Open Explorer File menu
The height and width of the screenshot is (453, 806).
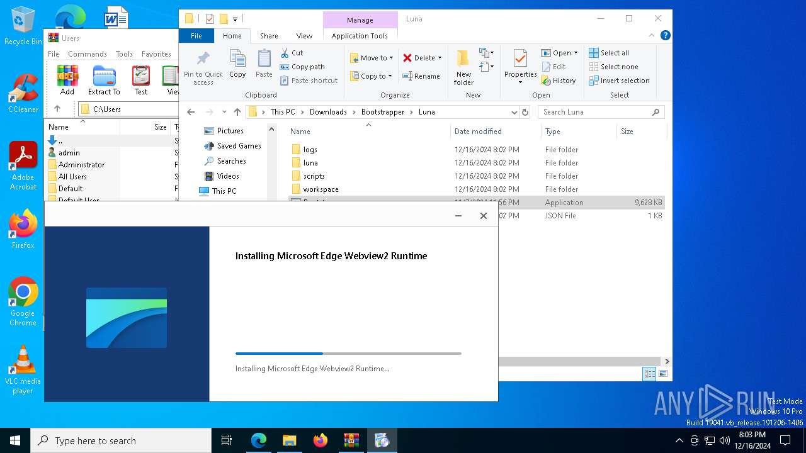tap(196, 36)
